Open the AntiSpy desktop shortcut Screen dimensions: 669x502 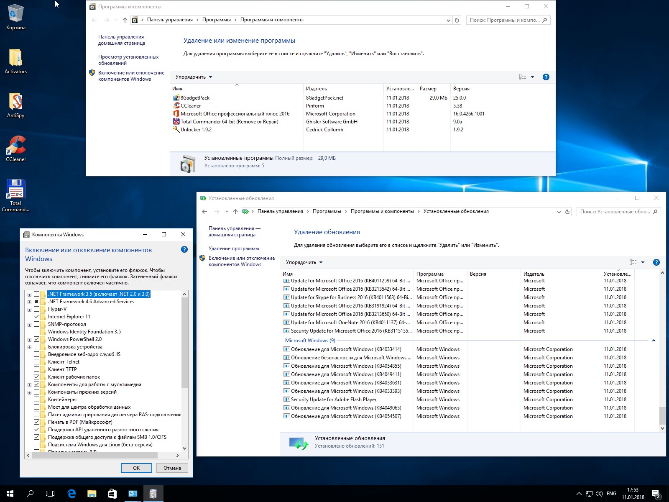coord(15,102)
